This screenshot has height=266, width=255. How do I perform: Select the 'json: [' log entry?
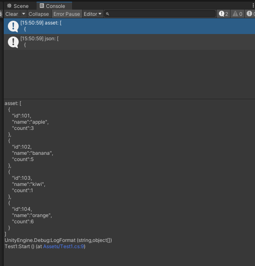click(x=129, y=42)
